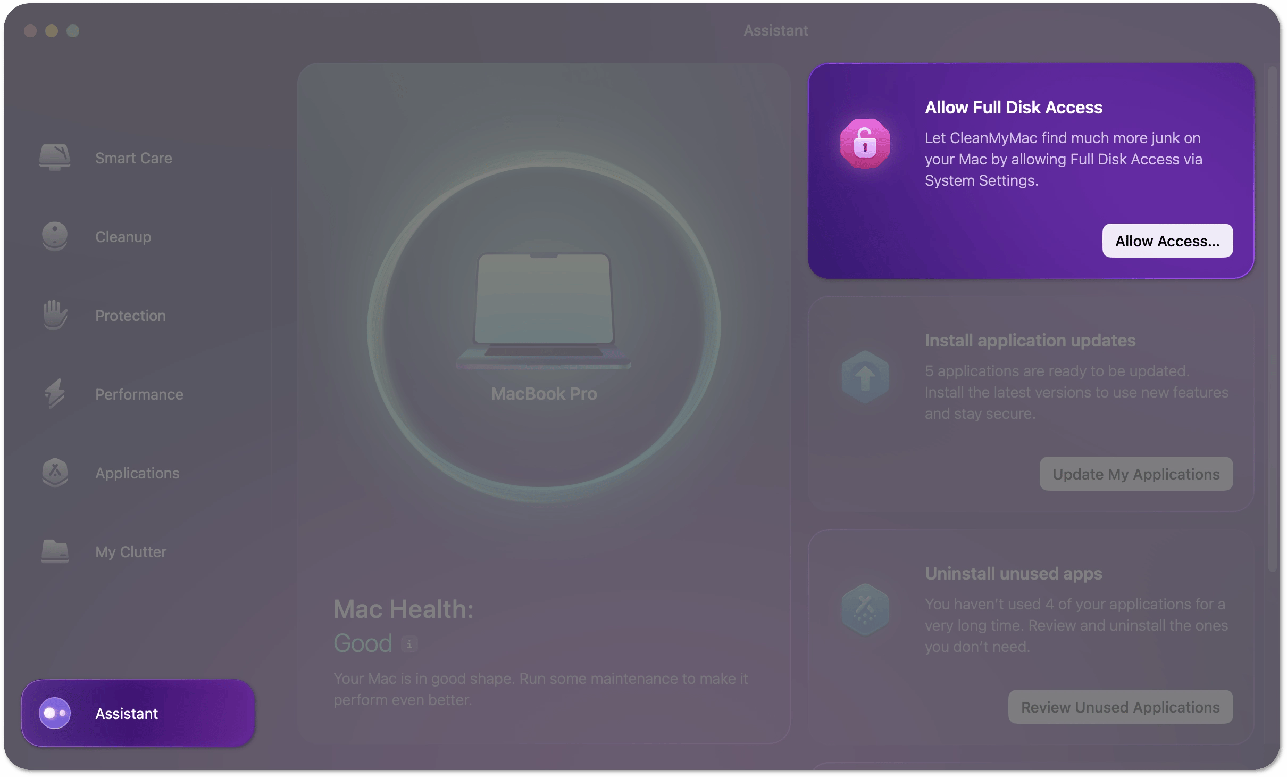
Task: Select the Cleanup ball icon
Action: click(x=55, y=236)
